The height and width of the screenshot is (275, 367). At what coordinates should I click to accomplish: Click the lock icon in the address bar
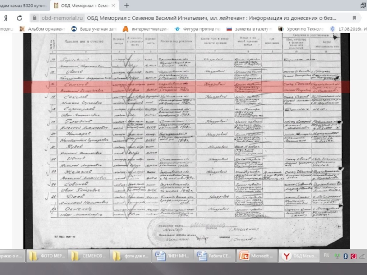(x=34, y=18)
